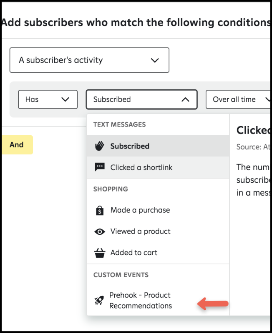Pick Added to cart activity
This screenshot has height=333, width=272.
pyautogui.click(x=133, y=253)
